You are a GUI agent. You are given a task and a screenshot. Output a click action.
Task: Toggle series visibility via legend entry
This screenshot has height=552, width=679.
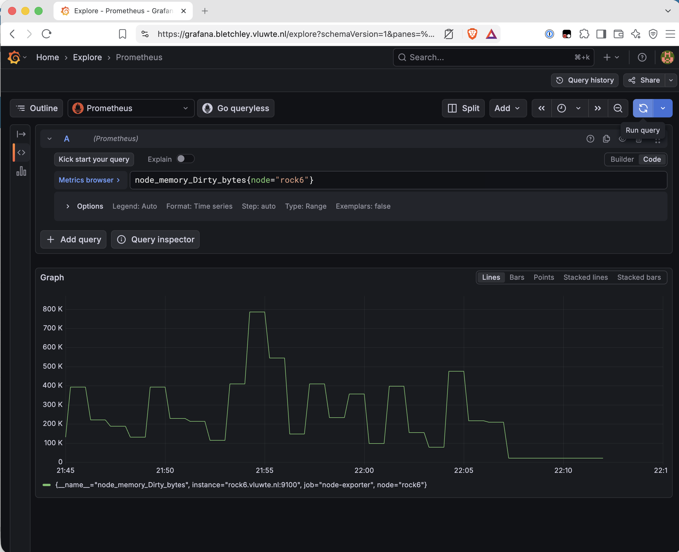[241, 485]
